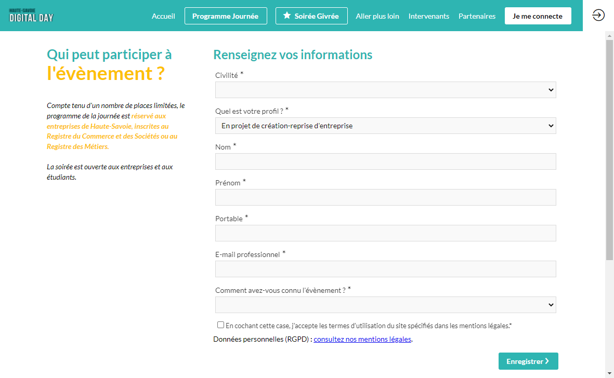This screenshot has height=378, width=614.
Task: Click the scrollbar up arrow
Action: pyautogui.click(x=609, y=36)
